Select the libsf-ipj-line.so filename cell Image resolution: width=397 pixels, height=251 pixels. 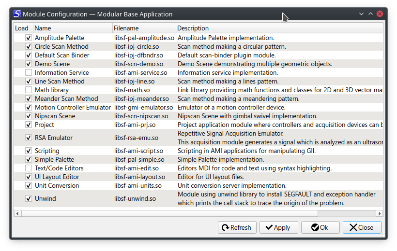tap(144, 81)
